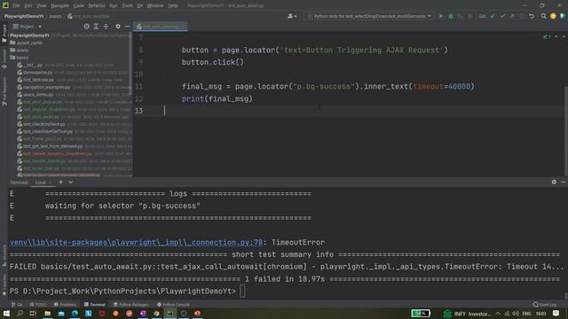Image resolution: width=568 pixels, height=319 pixels.
Task: Click the basics breadcrumb in navigation bar
Action: (x=55, y=16)
